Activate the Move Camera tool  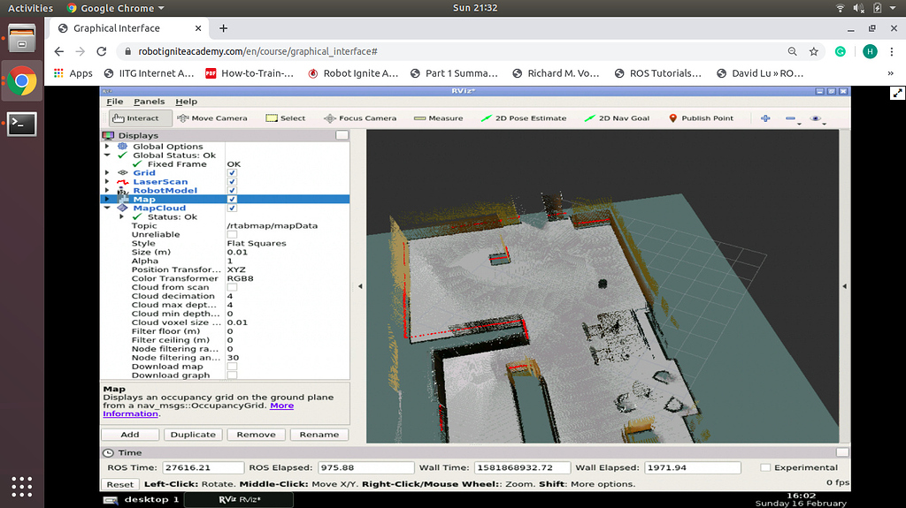212,118
